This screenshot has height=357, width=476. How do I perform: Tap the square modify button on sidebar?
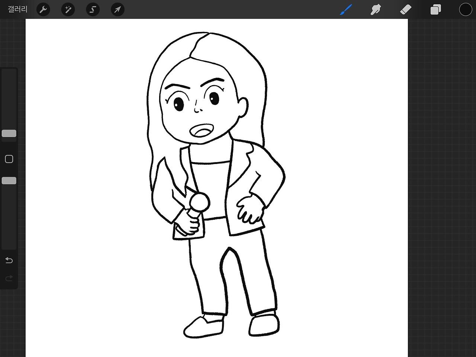point(9,159)
